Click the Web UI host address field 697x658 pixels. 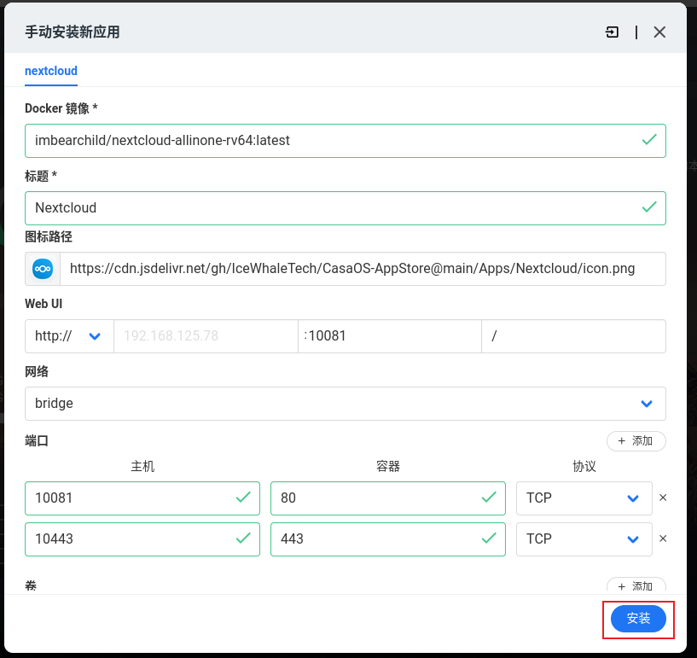[x=206, y=336]
